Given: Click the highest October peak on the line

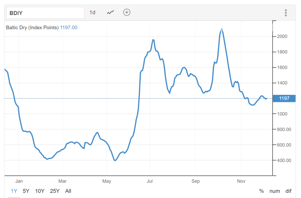Looking at the screenshot, I should pyautogui.click(x=222, y=29).
